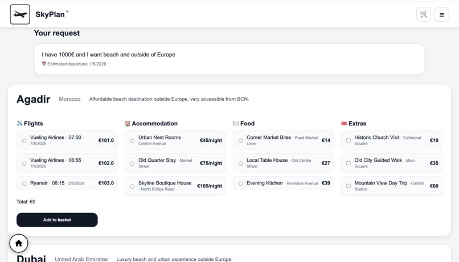Click the Accommodation section heading
This screenshot has width=459, height=262.
tap(154, 124)
